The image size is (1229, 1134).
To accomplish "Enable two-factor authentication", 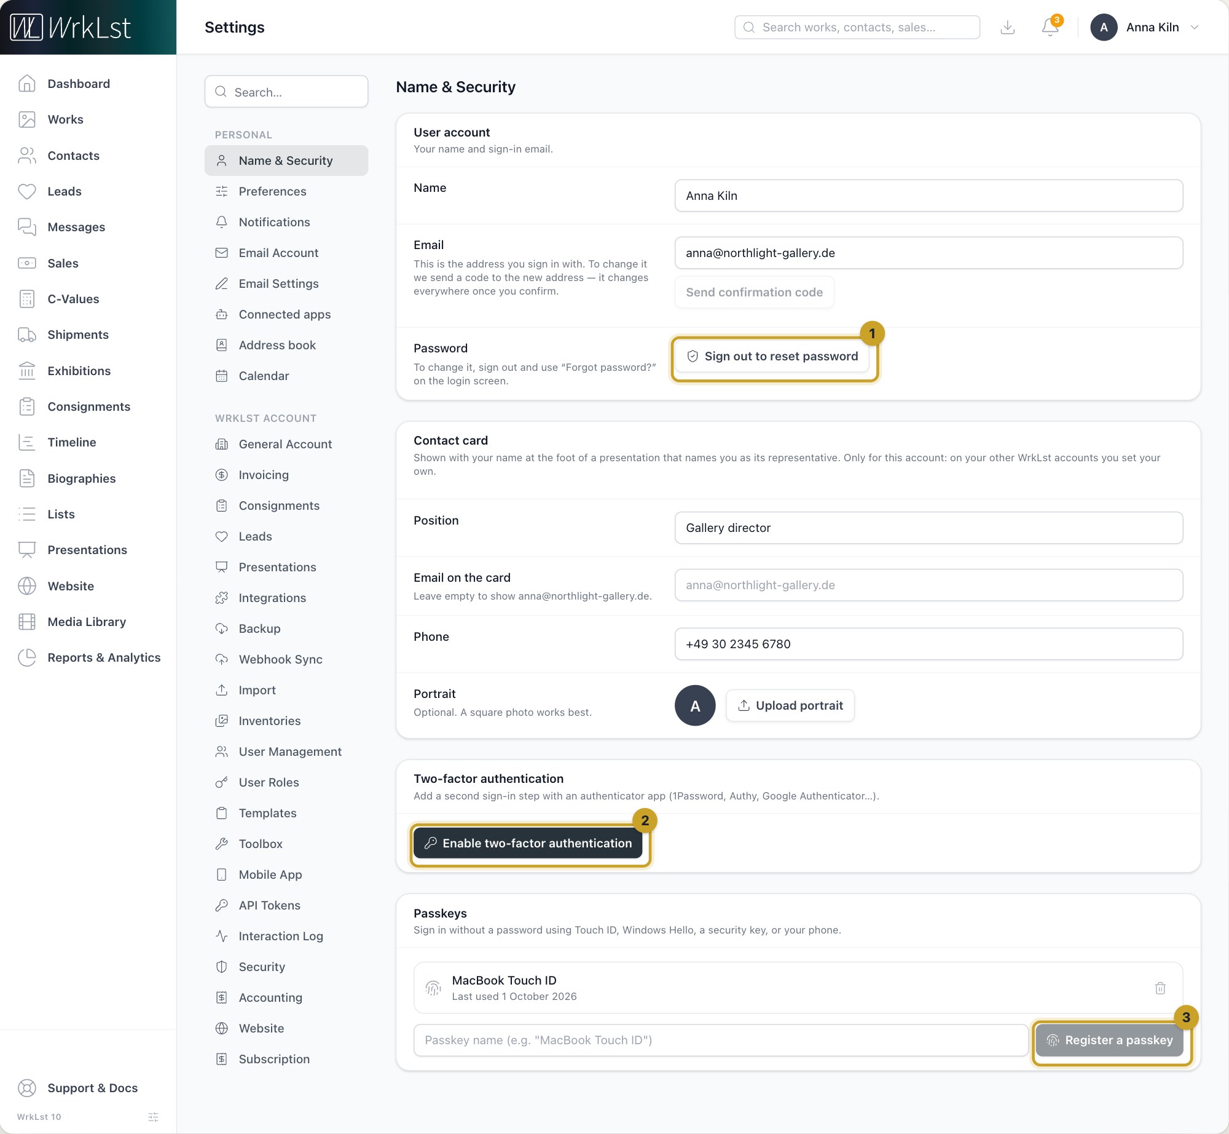I will (528, 843).
